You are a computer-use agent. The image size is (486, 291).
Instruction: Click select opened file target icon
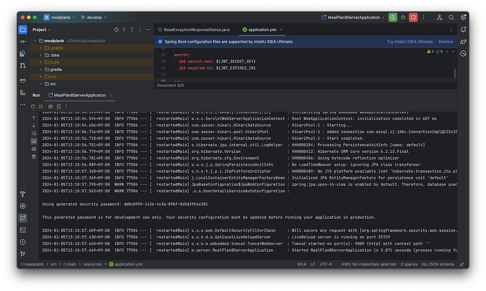click(x=116, y=30)
